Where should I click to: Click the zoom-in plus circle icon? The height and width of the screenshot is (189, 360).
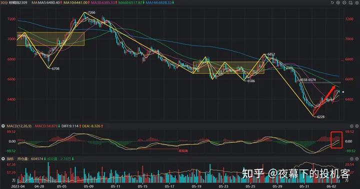[x=338, y=2]
